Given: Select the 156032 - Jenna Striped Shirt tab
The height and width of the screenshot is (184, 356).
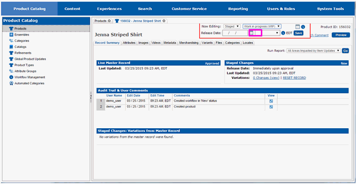Looking at the screenshot, I should click(x=141, y=21).
